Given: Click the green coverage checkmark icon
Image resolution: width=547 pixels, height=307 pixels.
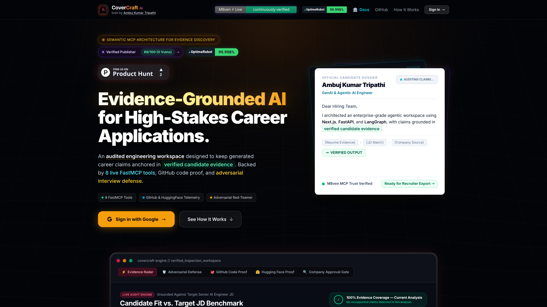Looking at the screenshot, I should [x=338, y=300].
